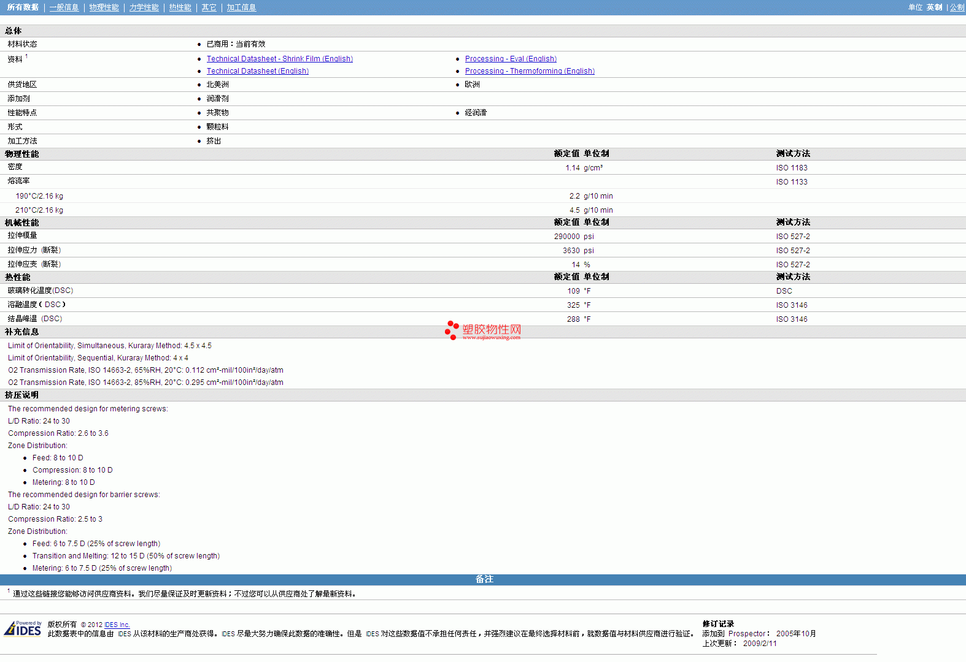Open Processing - Thermoforming (English) link
Viewport: 966px width, 662px height.
pos(529,71)
